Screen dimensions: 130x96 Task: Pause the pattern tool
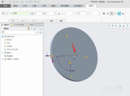(x=104, y=14)
